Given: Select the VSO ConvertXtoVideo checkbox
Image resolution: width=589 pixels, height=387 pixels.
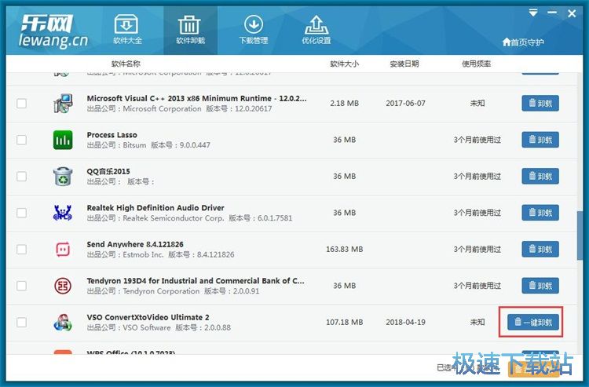Looking at the screenshot, I should point(21,323).
